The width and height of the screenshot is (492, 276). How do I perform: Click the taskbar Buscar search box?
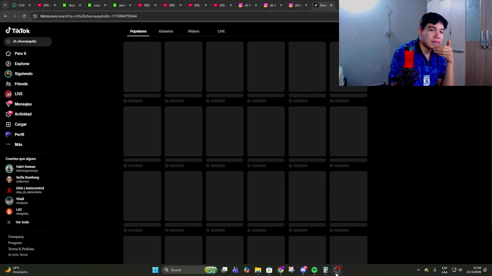point(190,270)
